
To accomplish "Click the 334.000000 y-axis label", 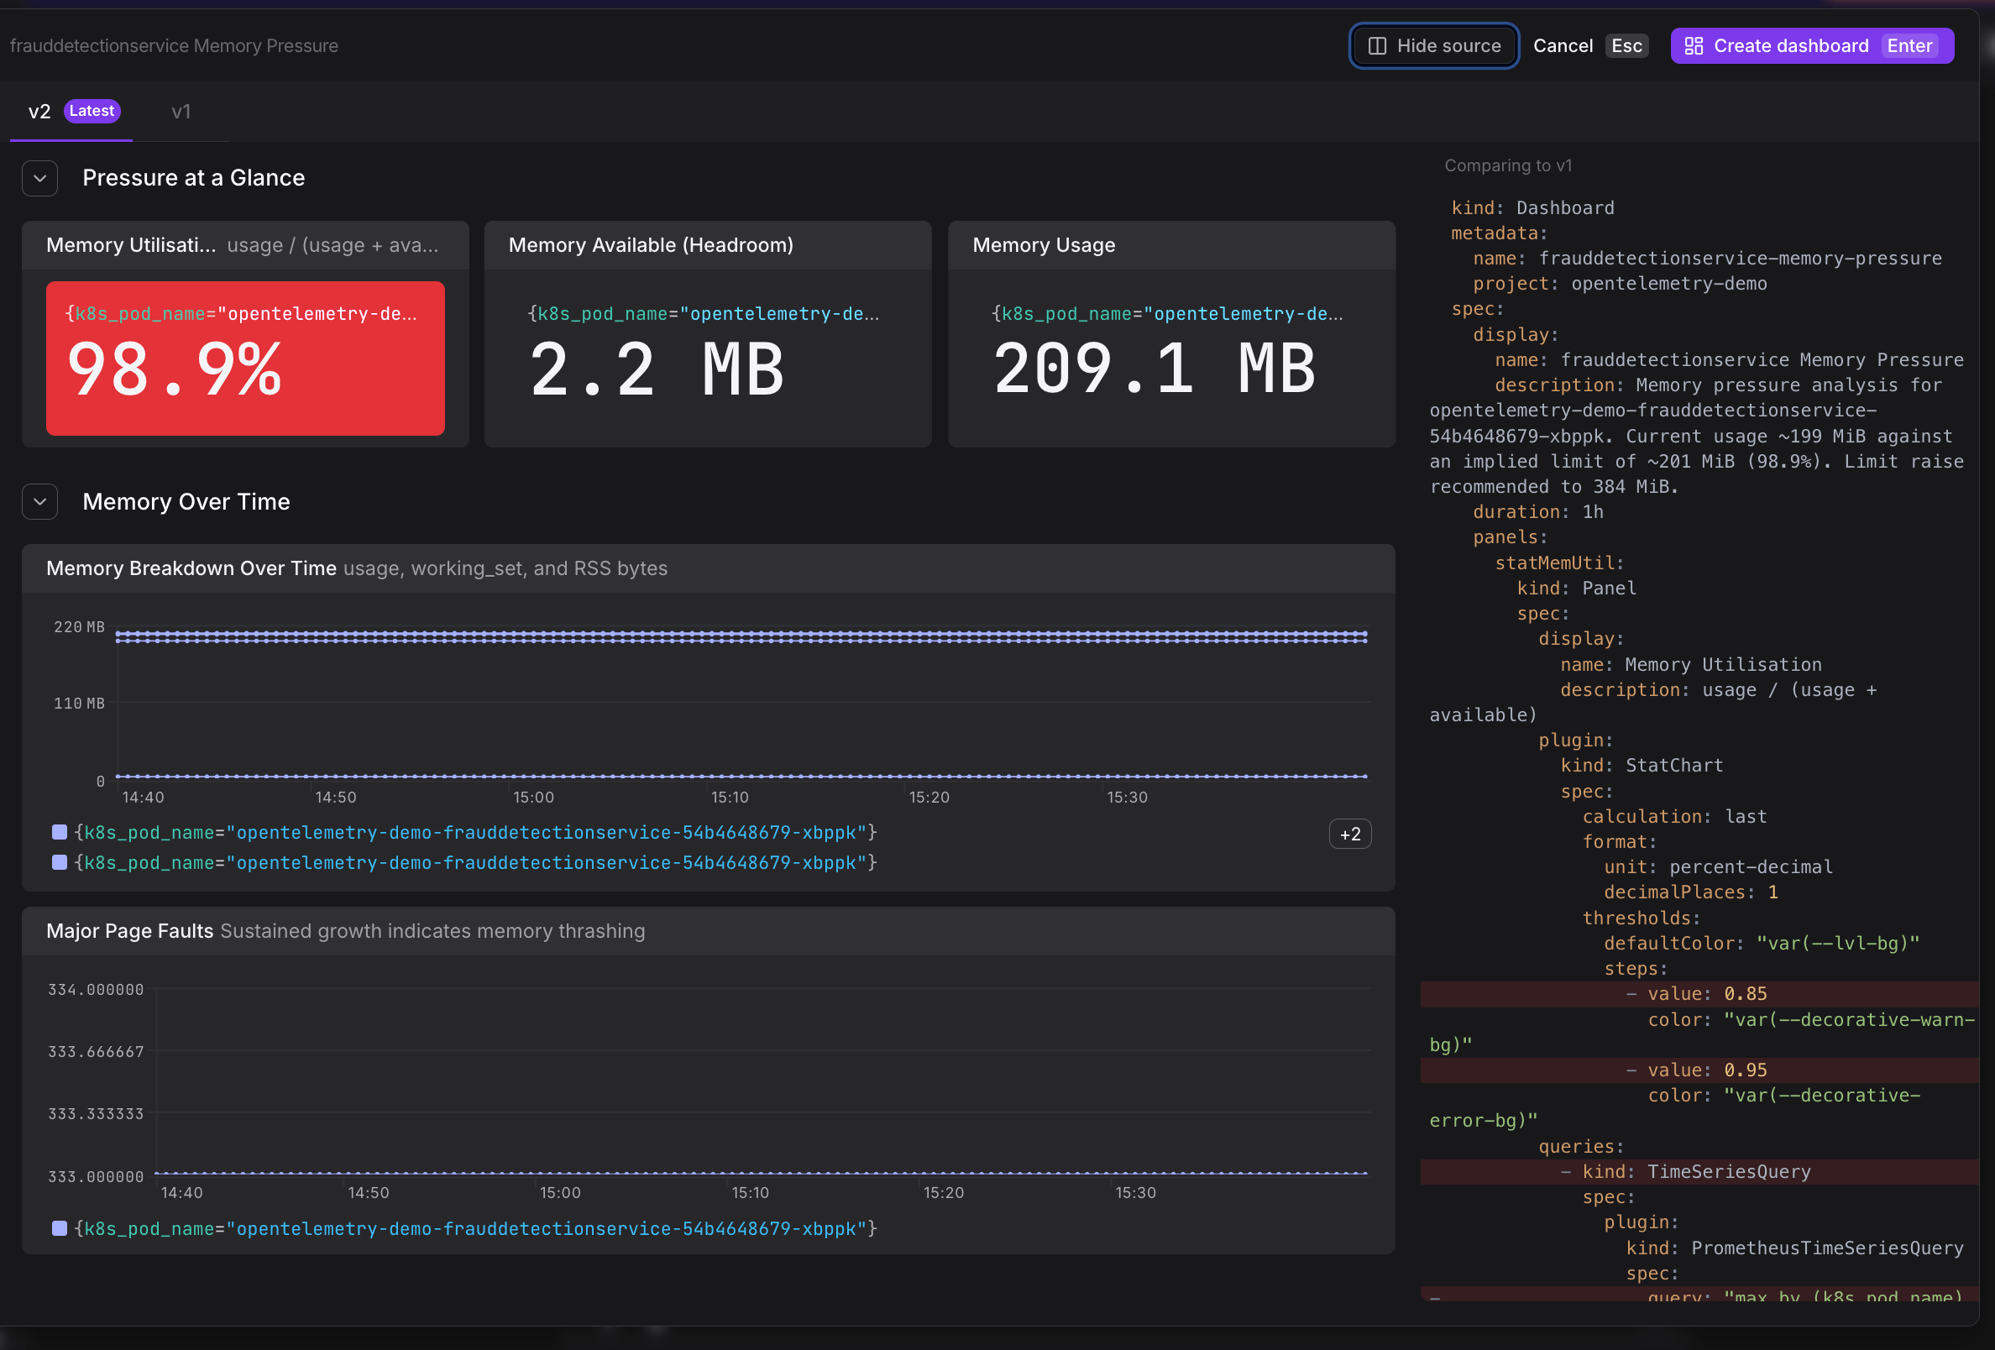I will point(97,990).
